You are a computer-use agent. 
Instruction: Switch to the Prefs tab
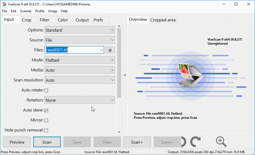click(x=100, y=20)
